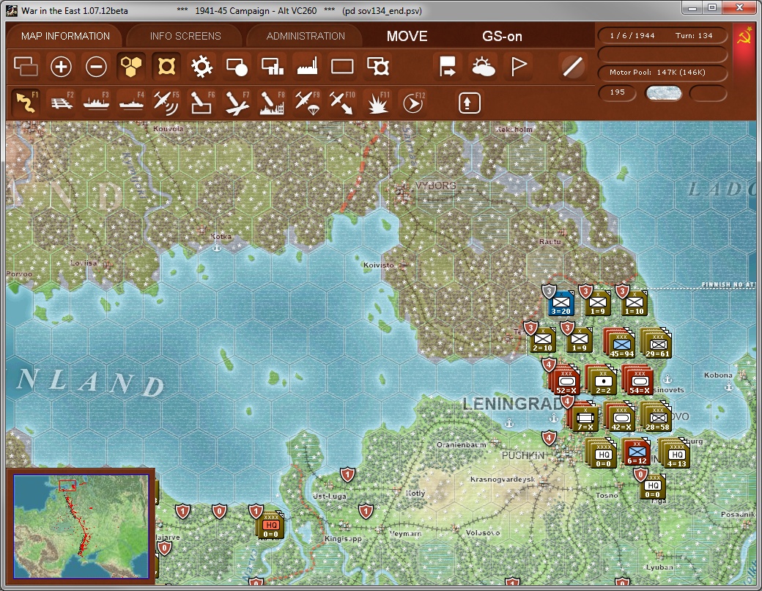Select the unit stack labeled 7=X
The image size is (762, 591).
(x=584, y=417)
